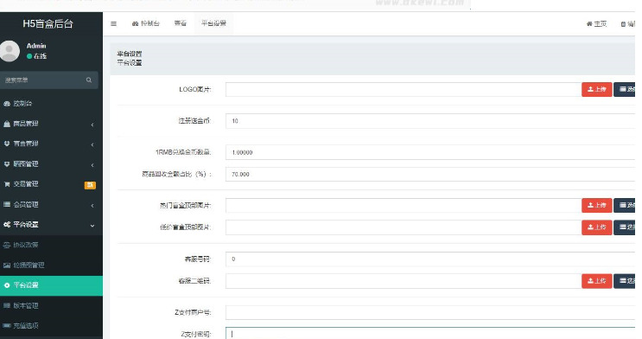Switch to the 控制台 tab in top bar
Image resolution: width=642 pixels, height=339 pixels.
[146, 23]
